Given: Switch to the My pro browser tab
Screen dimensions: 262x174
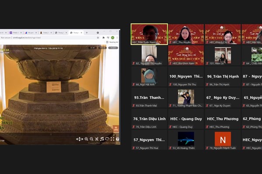Looking at the screenshot, I should pos(30,33).
